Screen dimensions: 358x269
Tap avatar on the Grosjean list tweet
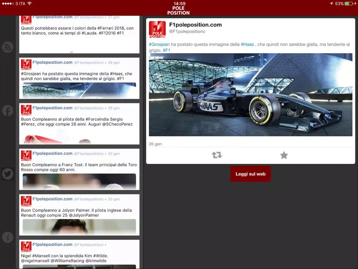click(x=26, y=64)
